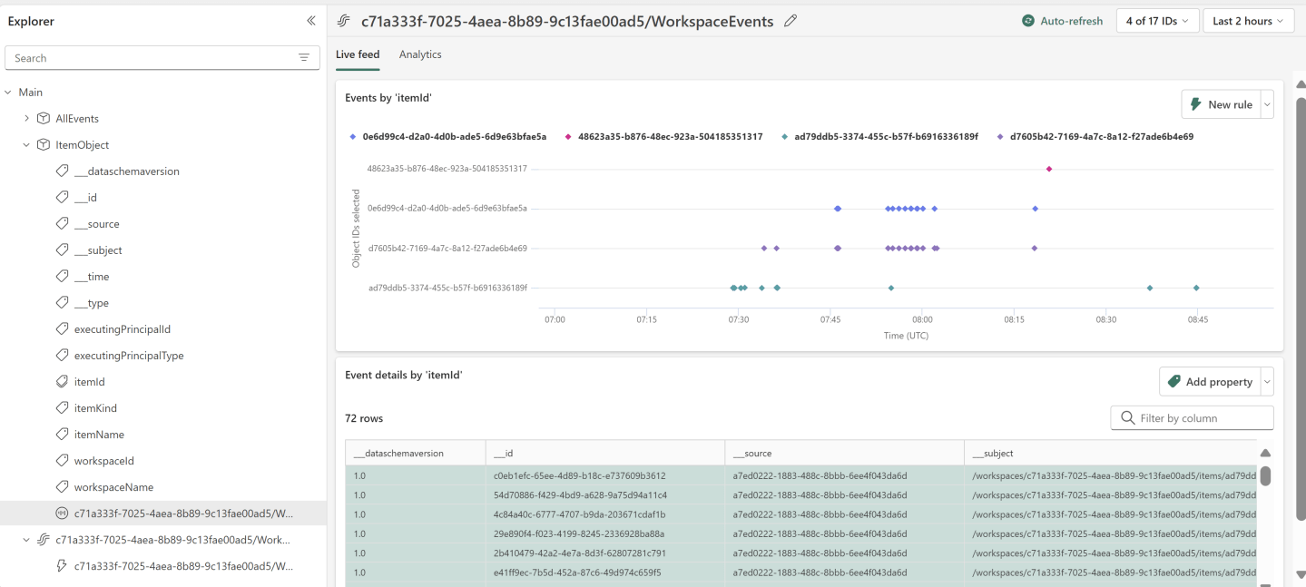The height and width of the screenshot is (587, 1306).
Task: Switch to the Analytics tab
Action: point(420,54)
